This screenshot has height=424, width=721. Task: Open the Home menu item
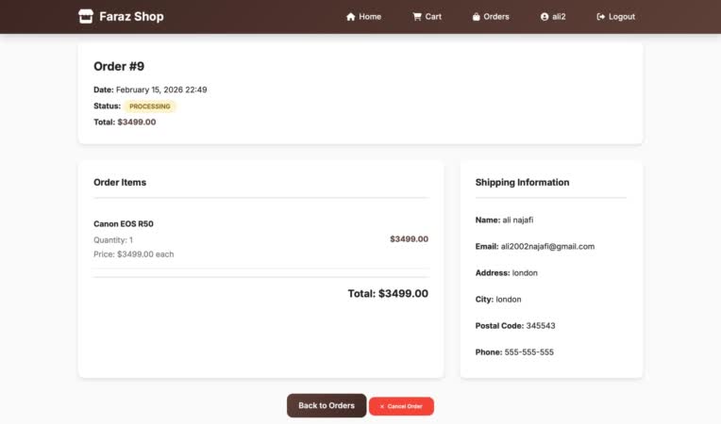tap(363, 17)
